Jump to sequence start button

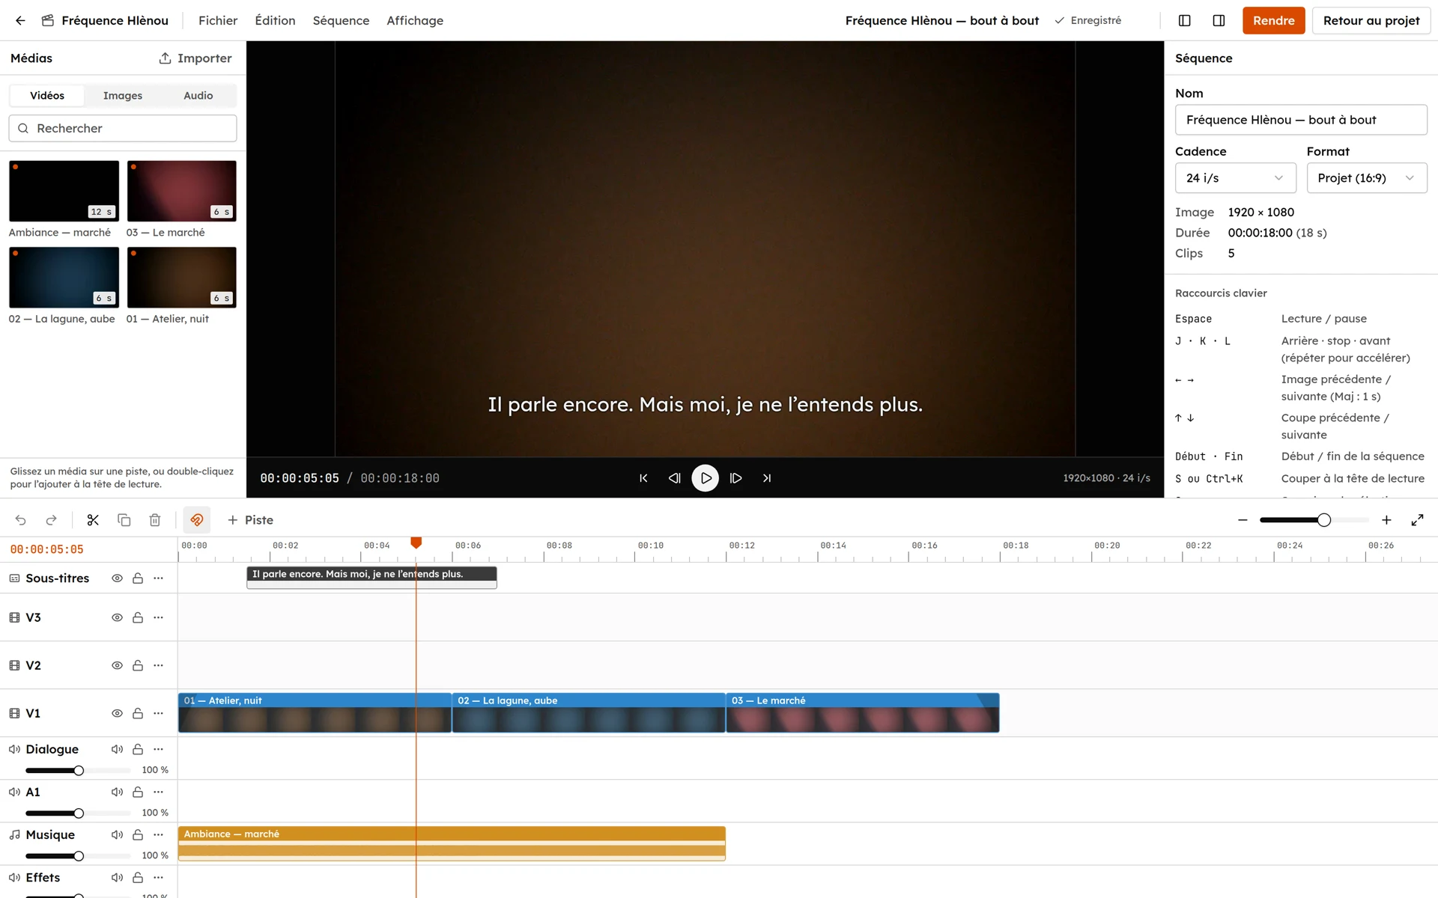(643, 478)
